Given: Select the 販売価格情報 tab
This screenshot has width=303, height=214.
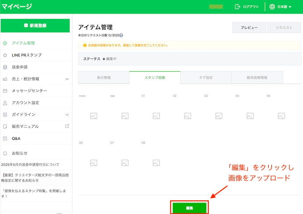Looking at the screenshot, I should [257, 78].
